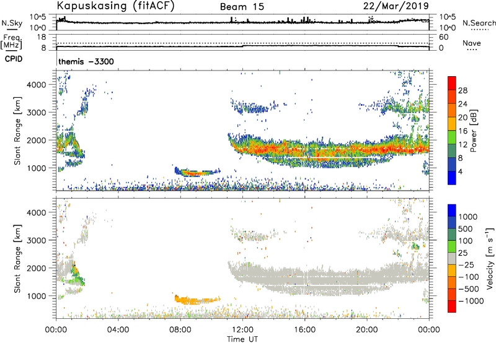Click the Nave legend label
The height and width of the screenshot is (343, 496).
(x=472, y=43)
